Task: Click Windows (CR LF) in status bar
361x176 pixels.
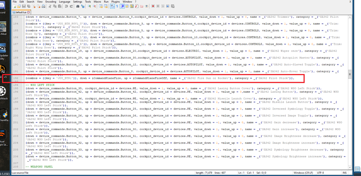Action: 303,172
